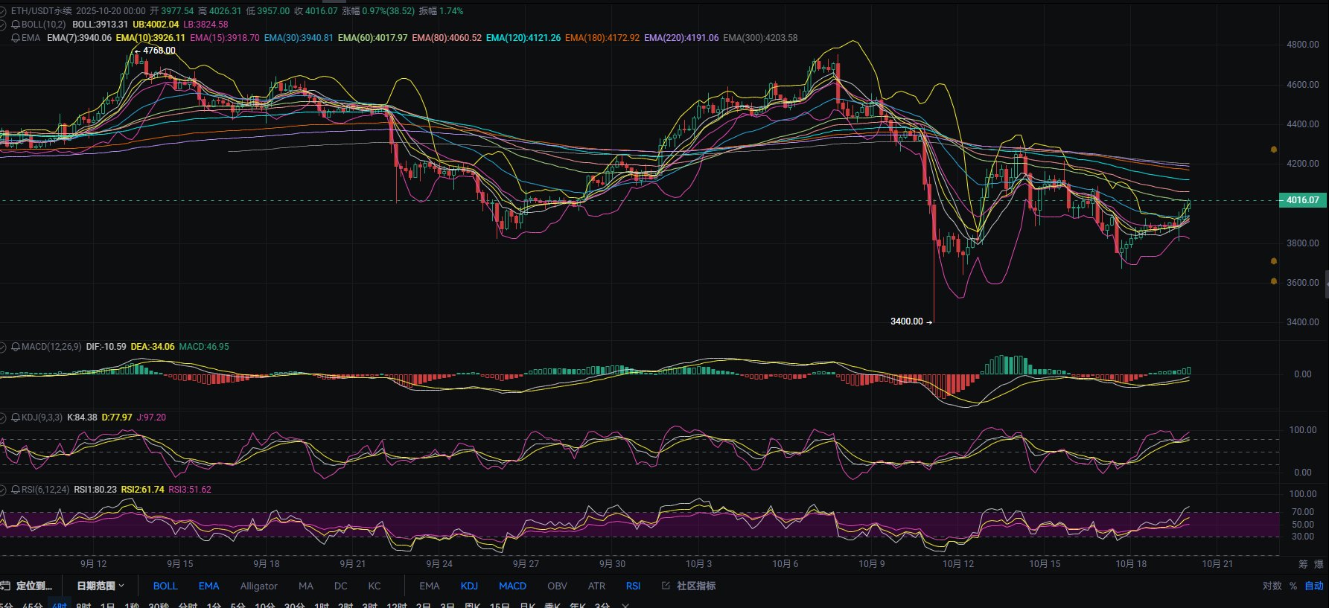Collapse the ETH/USDT title row circle toggle
Viewport: 1329px width, 608px height.
coord(3,11)
